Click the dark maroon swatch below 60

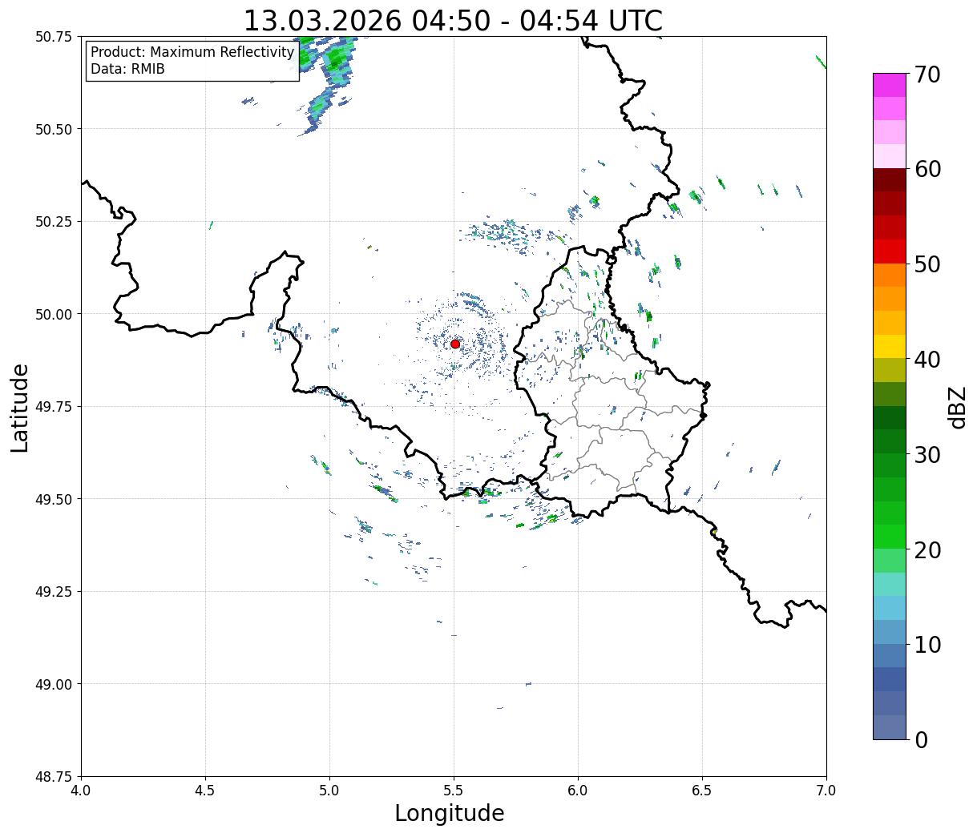click(x=890, y=179)
